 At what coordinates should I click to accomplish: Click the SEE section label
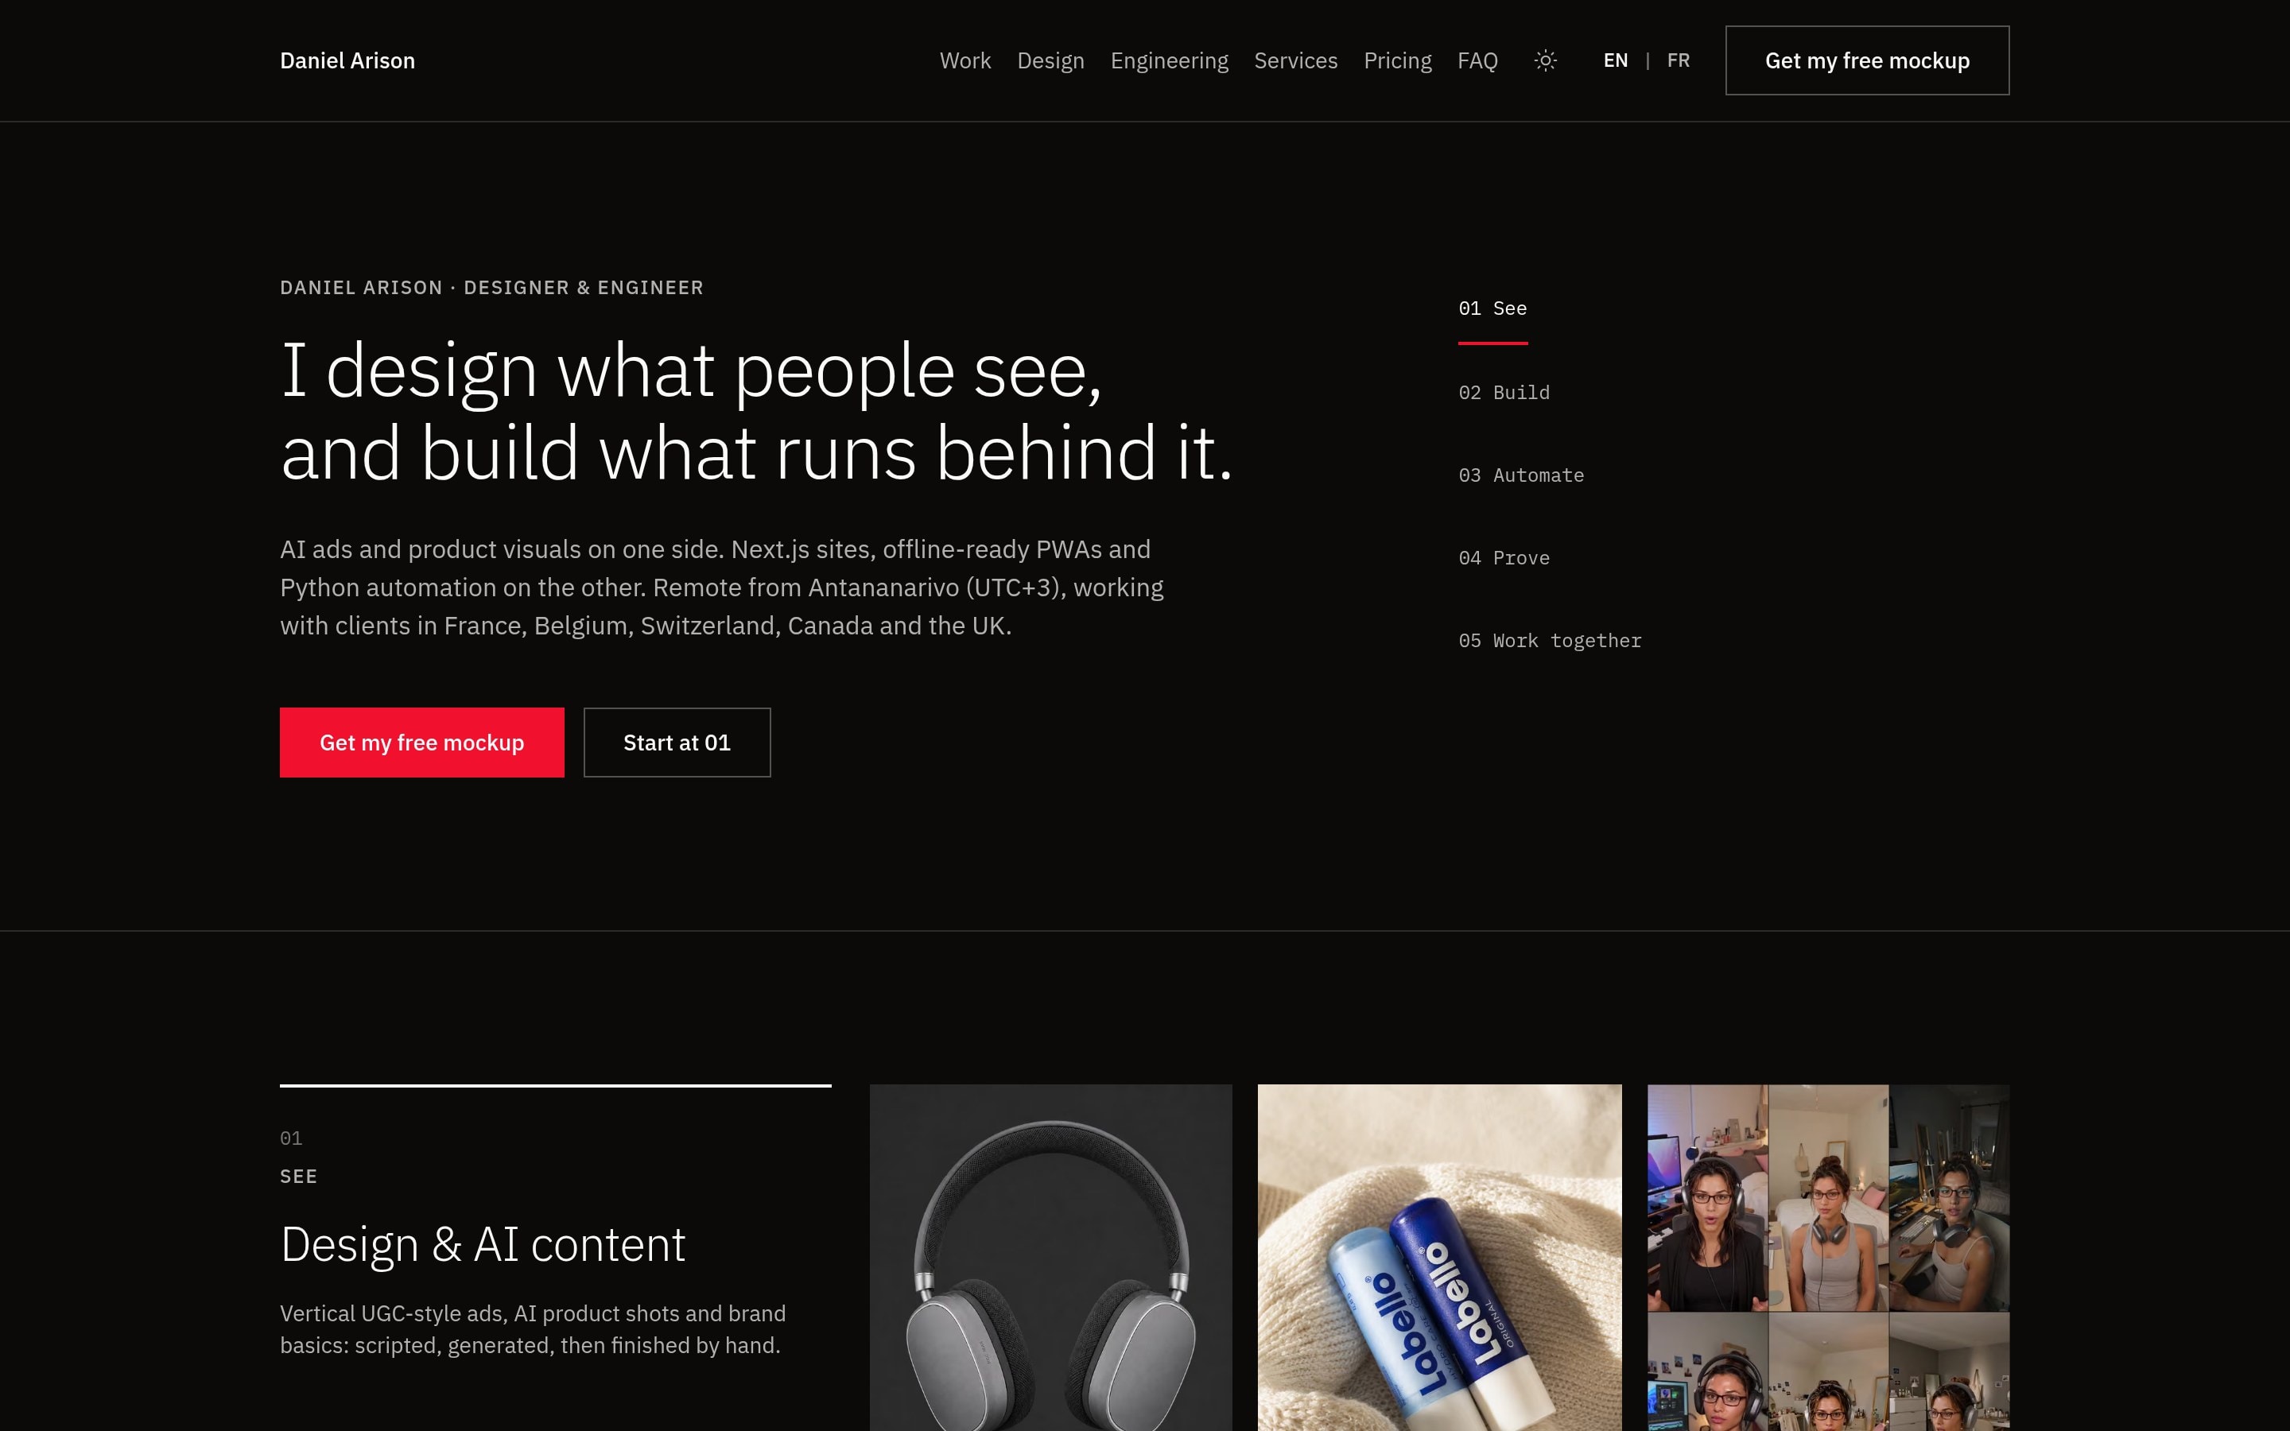point(299,1177)
